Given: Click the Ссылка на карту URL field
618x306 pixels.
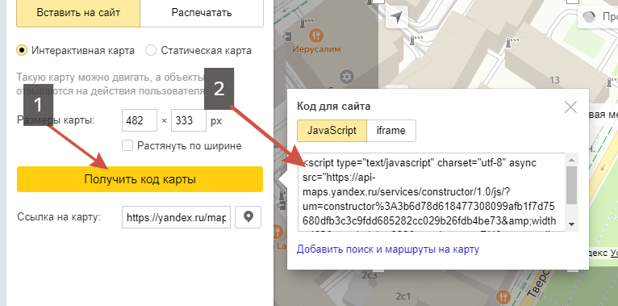Looking at the screenshot, I should [176, 217].
